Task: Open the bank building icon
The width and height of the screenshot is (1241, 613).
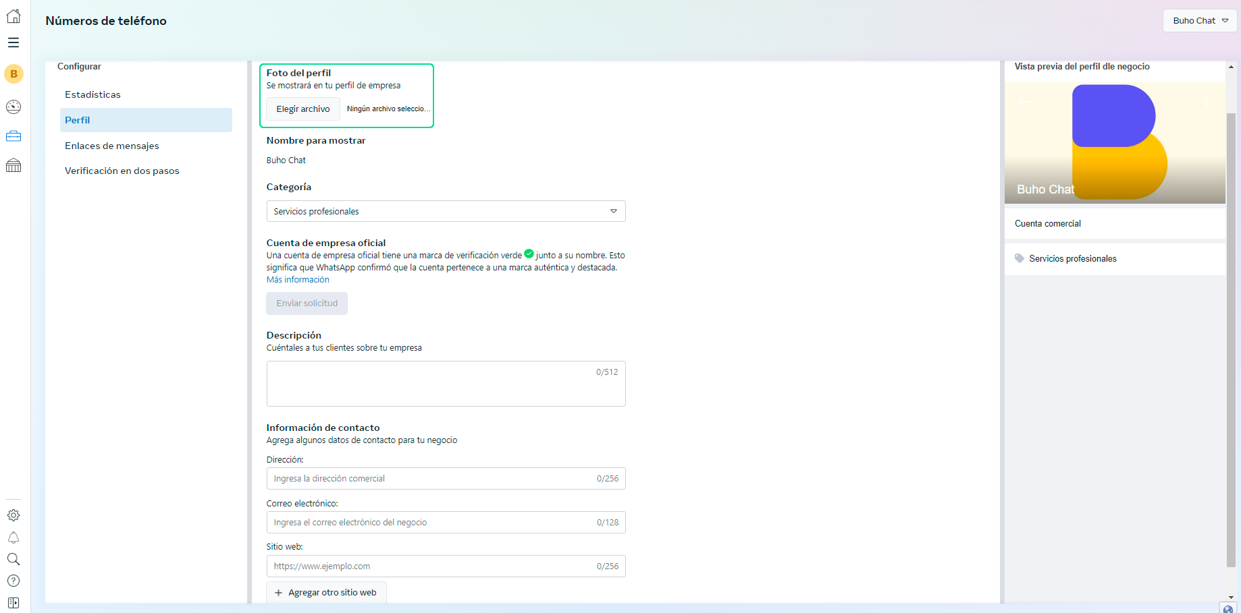Action: coord(14,165)
